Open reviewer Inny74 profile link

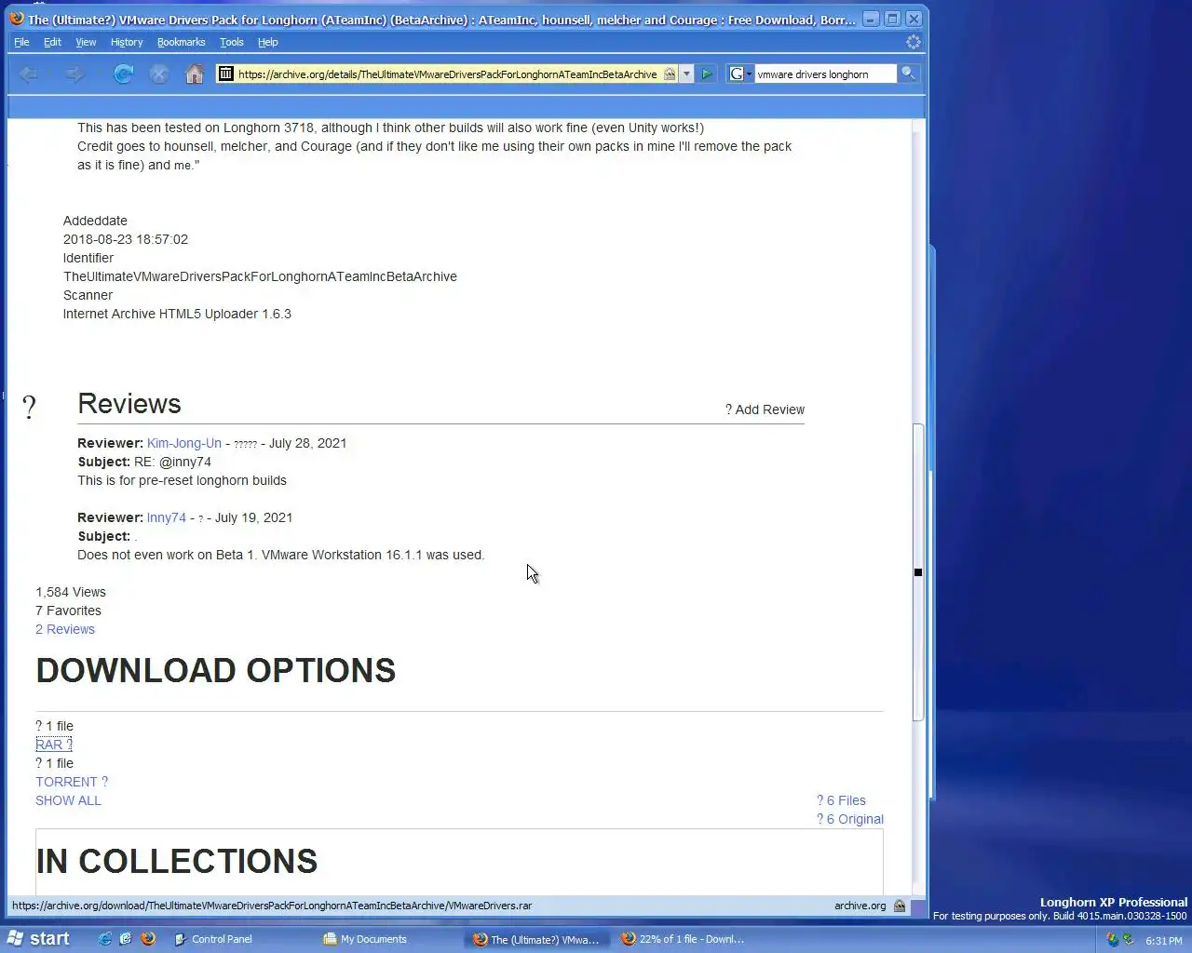point(167,517)
